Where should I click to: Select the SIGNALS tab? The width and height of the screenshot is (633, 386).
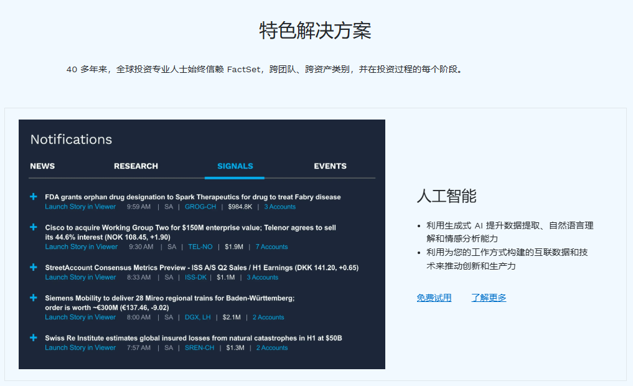(235, 166)
